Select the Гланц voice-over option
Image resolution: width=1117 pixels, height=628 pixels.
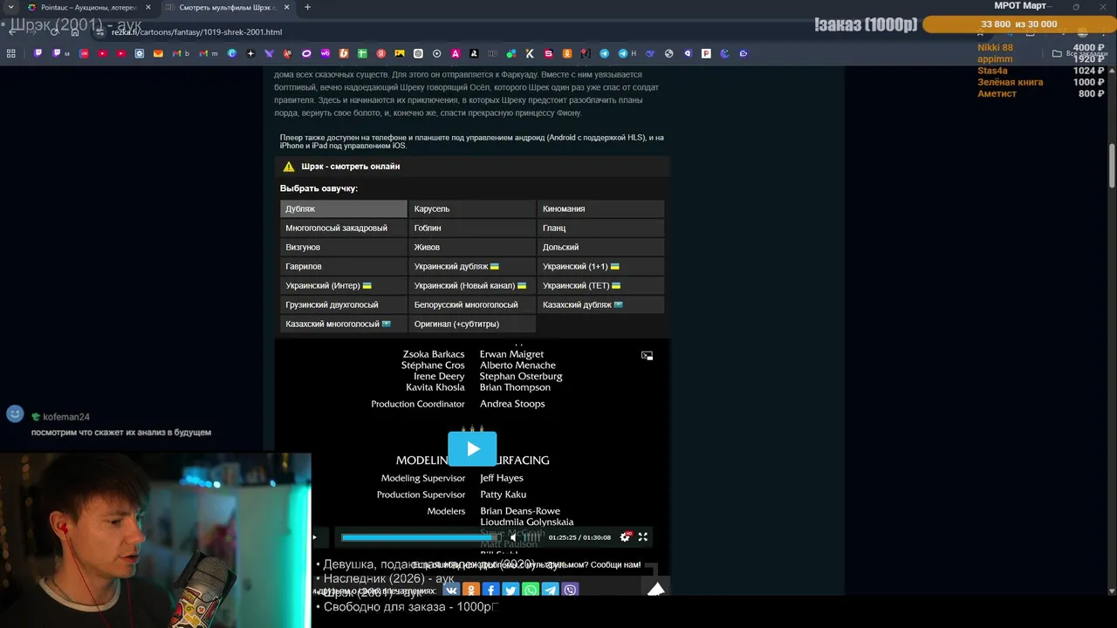[600, 229]
